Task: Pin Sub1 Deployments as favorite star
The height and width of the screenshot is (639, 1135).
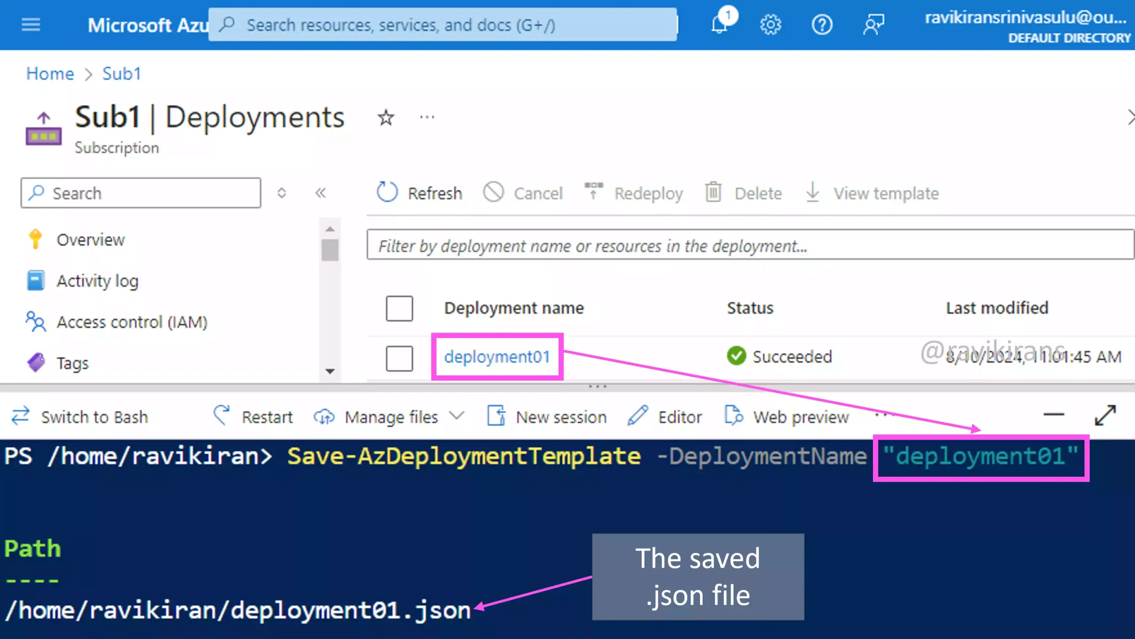Action: [386, 118]
